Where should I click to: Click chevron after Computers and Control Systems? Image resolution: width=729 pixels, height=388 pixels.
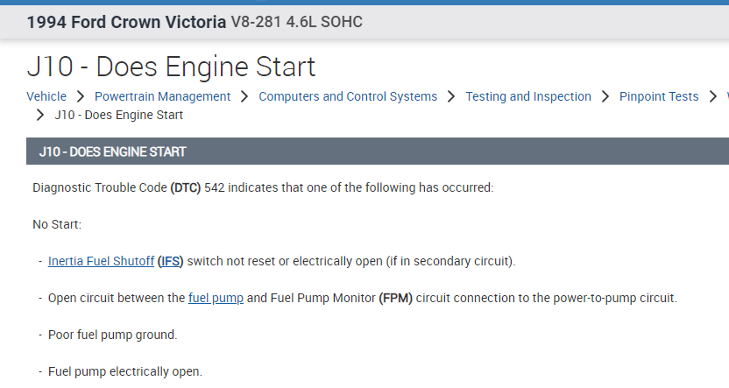(451, 96)
